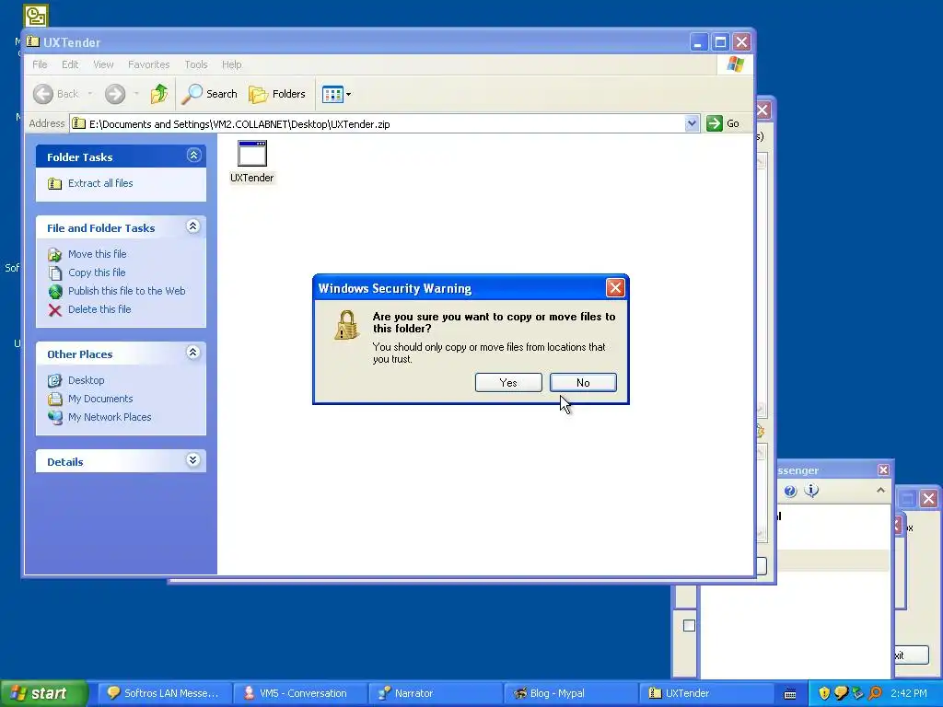
Task: Click Yes in the Security Warning dialog
Action: pyautogui.click(x=508, y=382)
